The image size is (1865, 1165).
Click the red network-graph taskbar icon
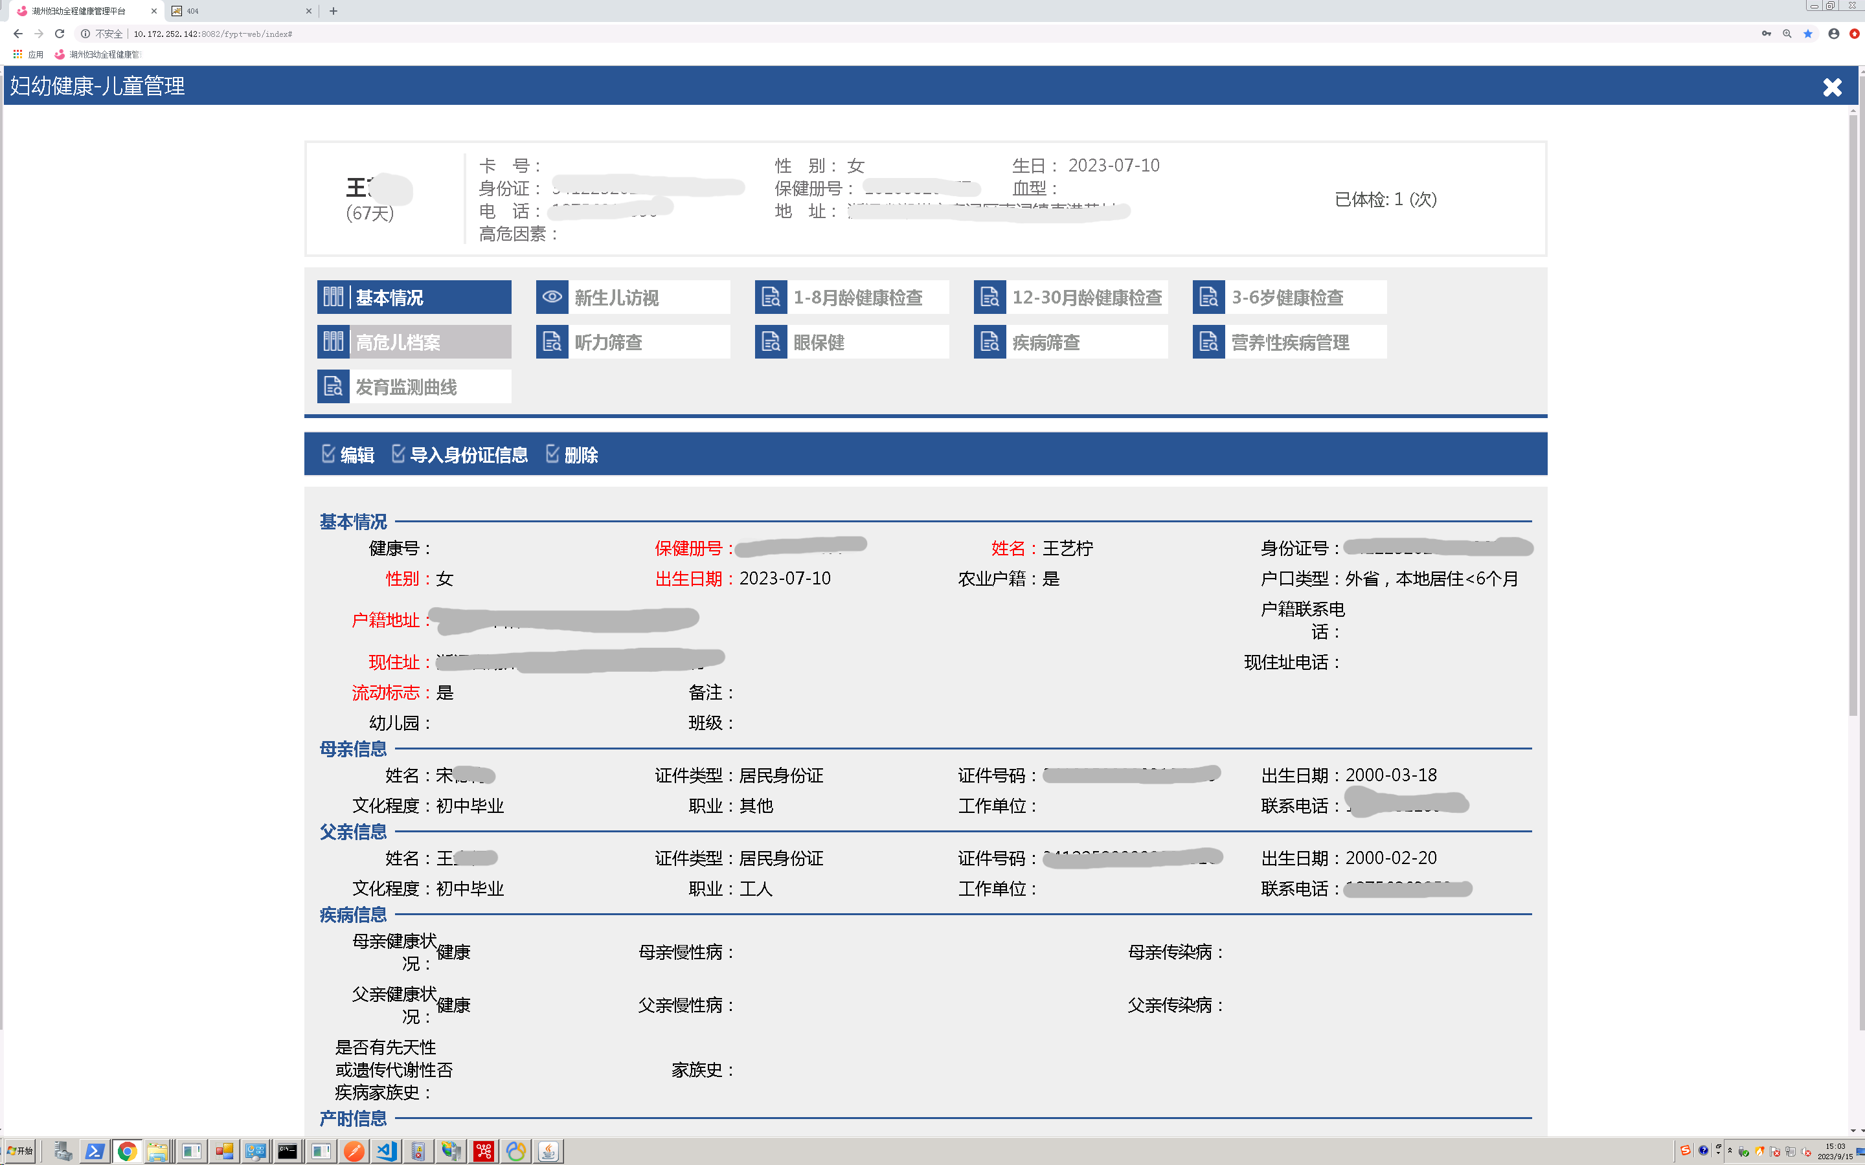(483, 1151)
